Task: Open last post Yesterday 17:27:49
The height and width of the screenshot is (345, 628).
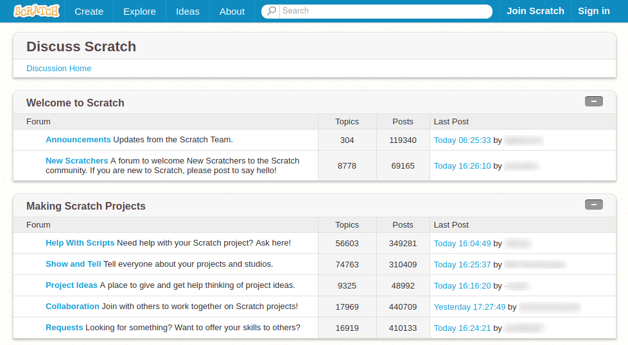Action: pyautogui.click(x=469, y=307)
